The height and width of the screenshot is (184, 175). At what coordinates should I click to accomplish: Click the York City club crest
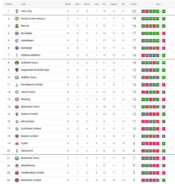click(17, 11)
